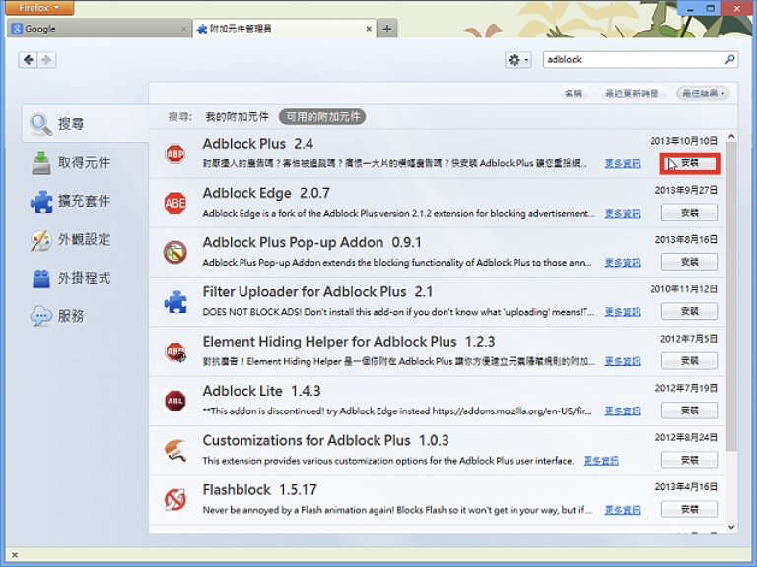Install Element Hiding Helper for Adblock Plus
This screenshot has width=757, height=569.
pos(689,360)
